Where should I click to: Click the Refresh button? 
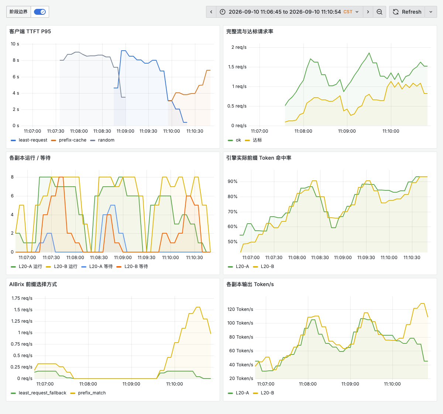407,12
